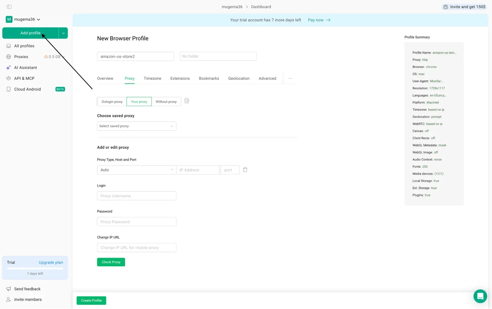Image resolution: width=492 pixels, height=309 pixels.
Task: Select the Your proxy option
Action: [139, 102]
